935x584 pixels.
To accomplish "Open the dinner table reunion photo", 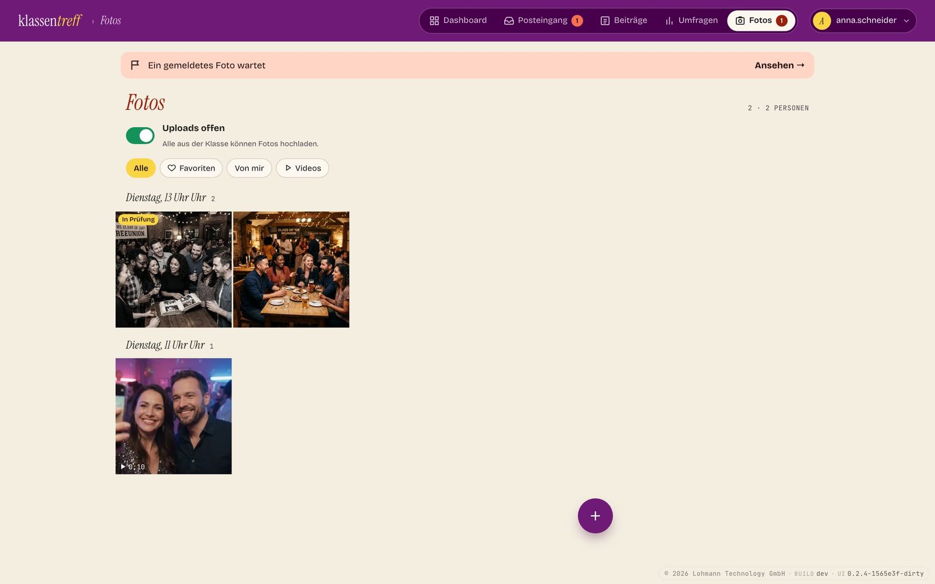I will 291,269.
